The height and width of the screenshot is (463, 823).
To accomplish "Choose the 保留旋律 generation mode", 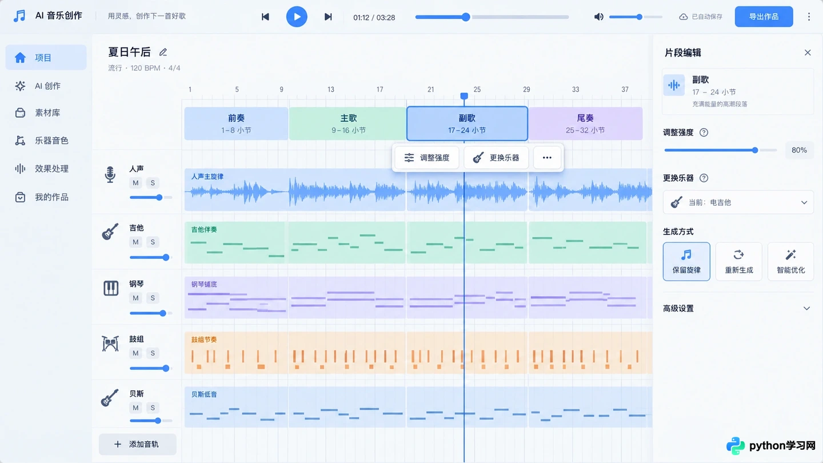I will 686,262.
